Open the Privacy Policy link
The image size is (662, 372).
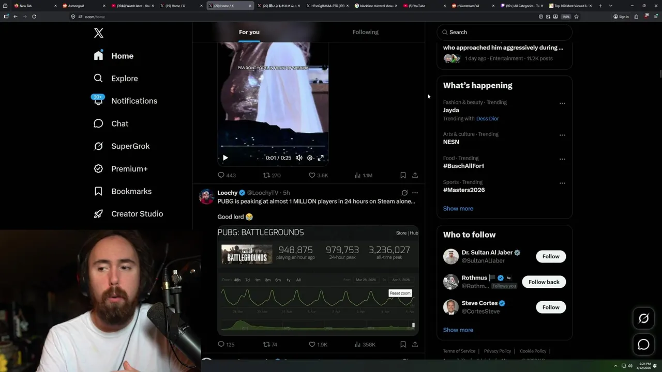498,351
